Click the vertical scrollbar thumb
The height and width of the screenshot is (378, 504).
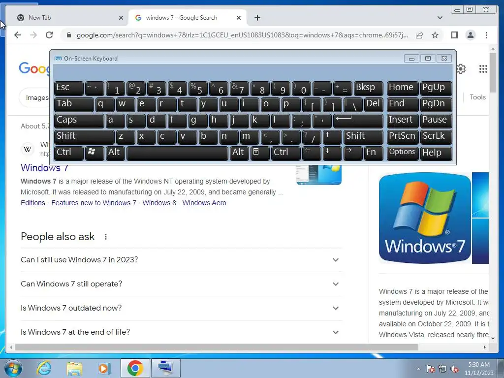click(493, 72)
